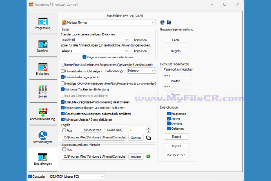Uncheck Windows-Update/-Store aktivieren

[x=63, y=120]
